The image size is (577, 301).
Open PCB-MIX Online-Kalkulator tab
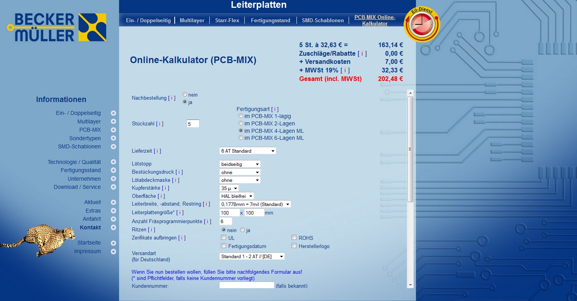tap(375, 20)
